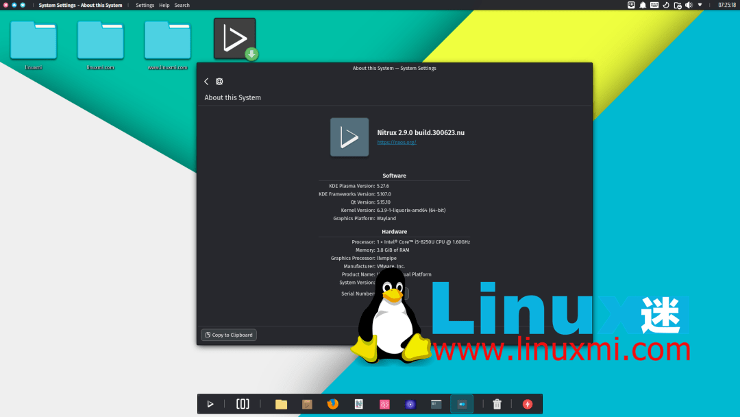
Task: Toggle night mode with the moon tray icon
Action: coord(665,5)
